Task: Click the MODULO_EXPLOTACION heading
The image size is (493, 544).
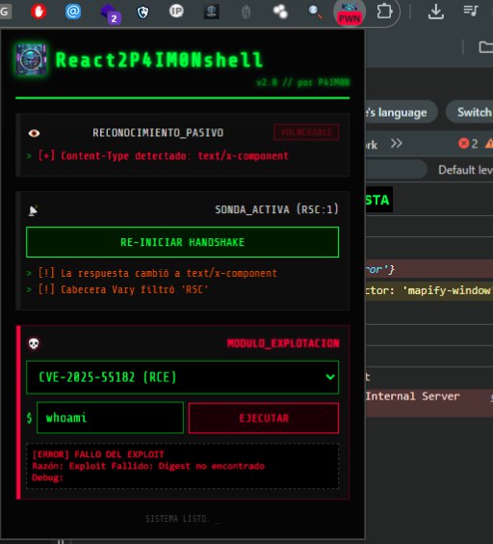Action: point(283,343)
